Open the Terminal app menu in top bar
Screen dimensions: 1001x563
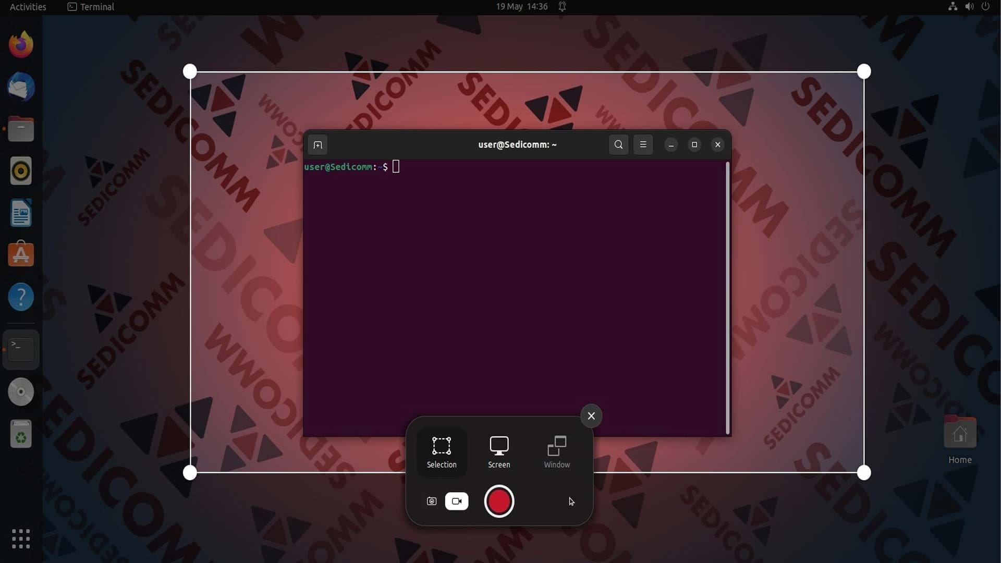click(x=91, y=7)
